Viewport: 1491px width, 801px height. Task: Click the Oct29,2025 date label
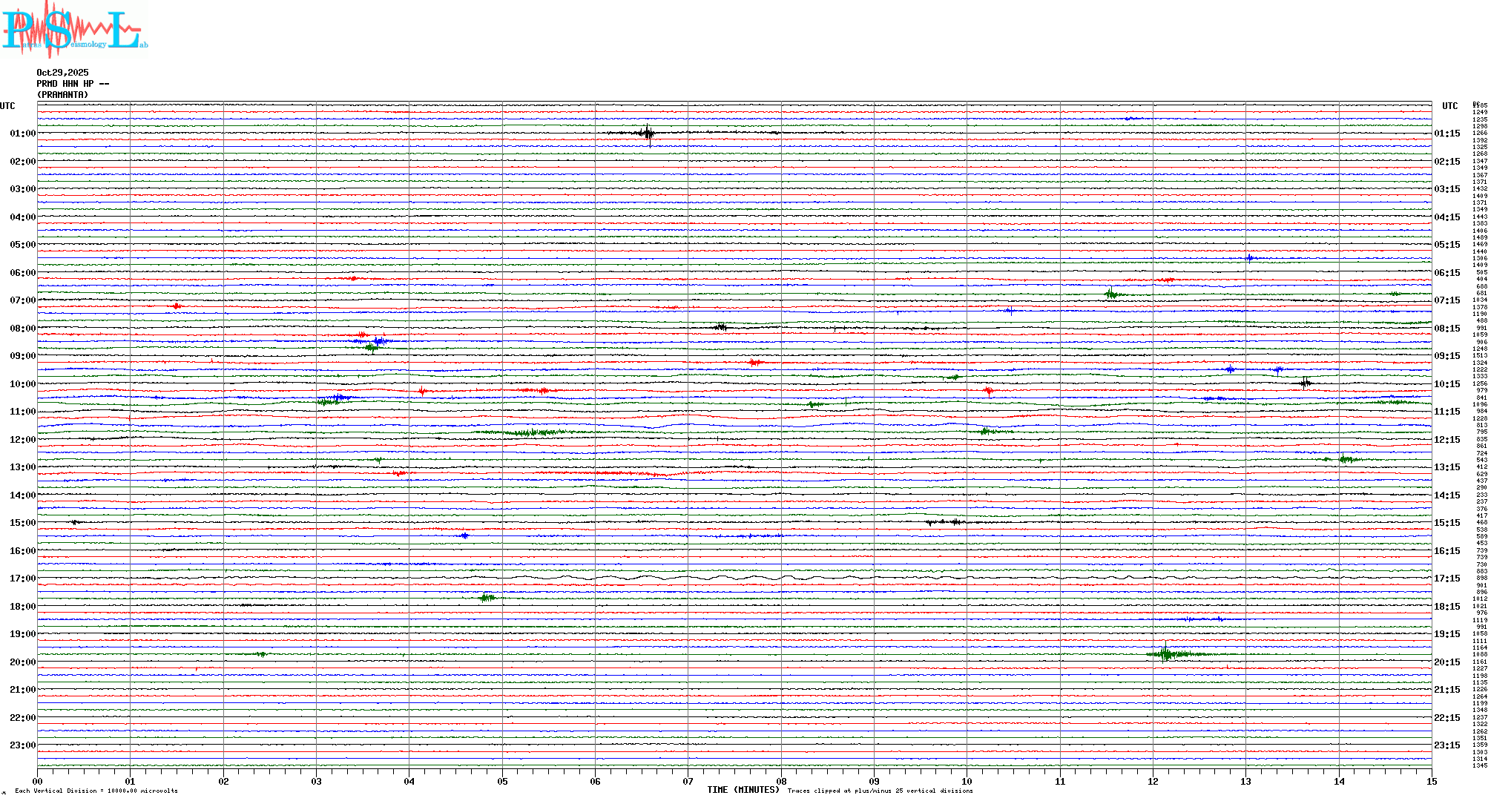tap(62, 73)
